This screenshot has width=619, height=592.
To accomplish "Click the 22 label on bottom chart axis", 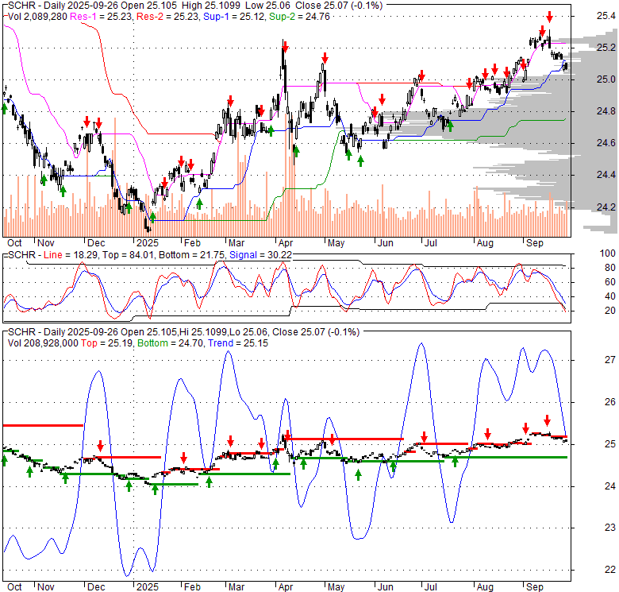I will (x=610, y=570).
